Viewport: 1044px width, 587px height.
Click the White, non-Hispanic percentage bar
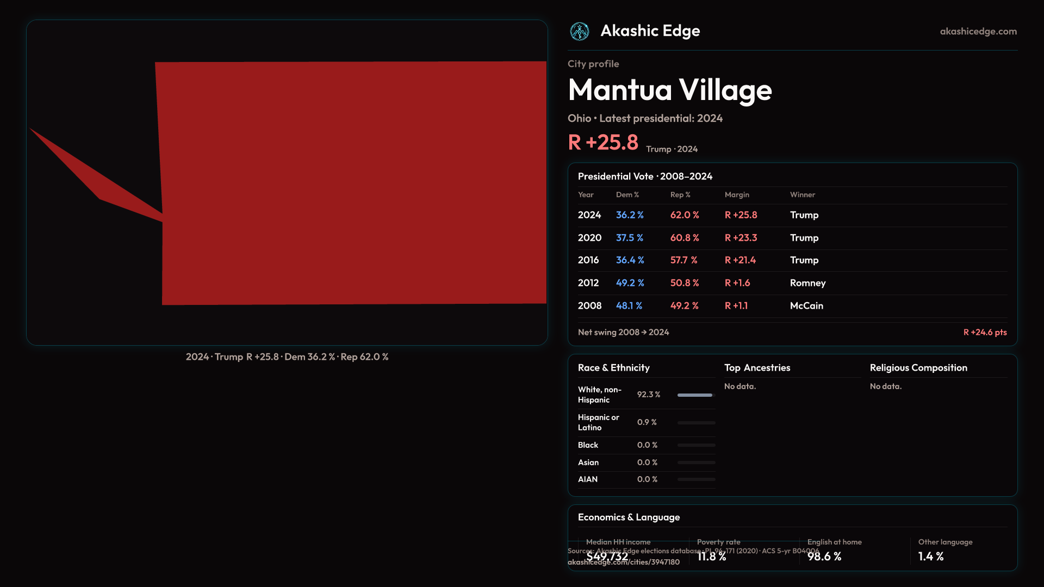695,395
